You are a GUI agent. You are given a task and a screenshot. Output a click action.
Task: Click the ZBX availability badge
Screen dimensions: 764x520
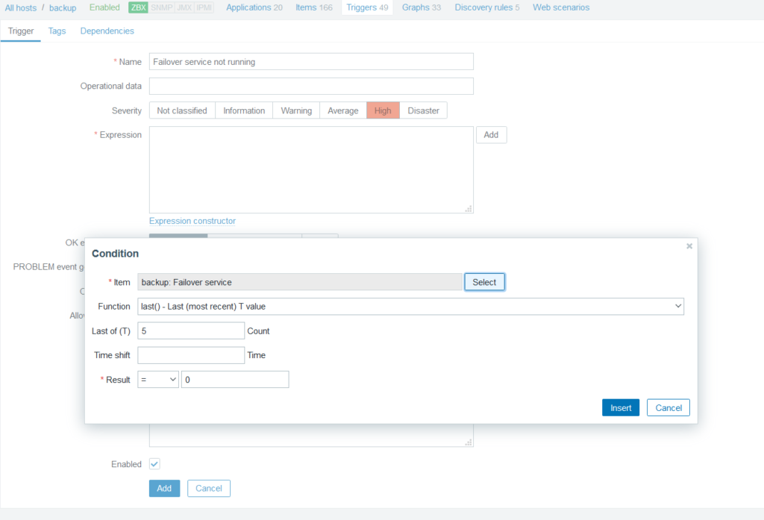point(138,7)
